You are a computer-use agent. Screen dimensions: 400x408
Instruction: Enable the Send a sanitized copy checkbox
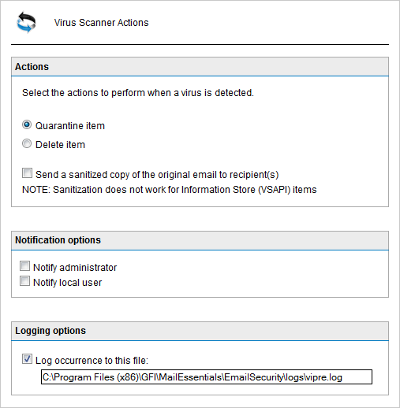click(27, 173)
